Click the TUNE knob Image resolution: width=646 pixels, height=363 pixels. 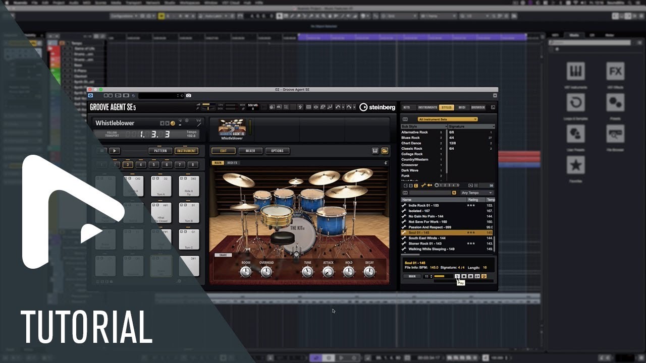(307, 272)
